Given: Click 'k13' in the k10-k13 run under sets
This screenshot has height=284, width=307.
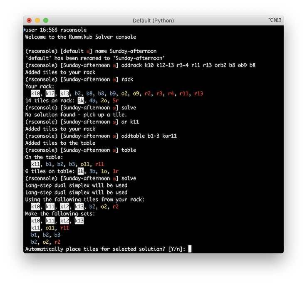Looking at the screenshot, I should click(79, 220).
